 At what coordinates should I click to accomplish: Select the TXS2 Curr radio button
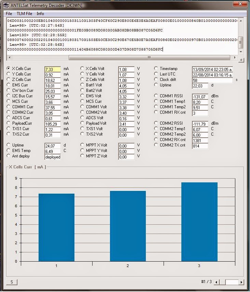(9, 134)
